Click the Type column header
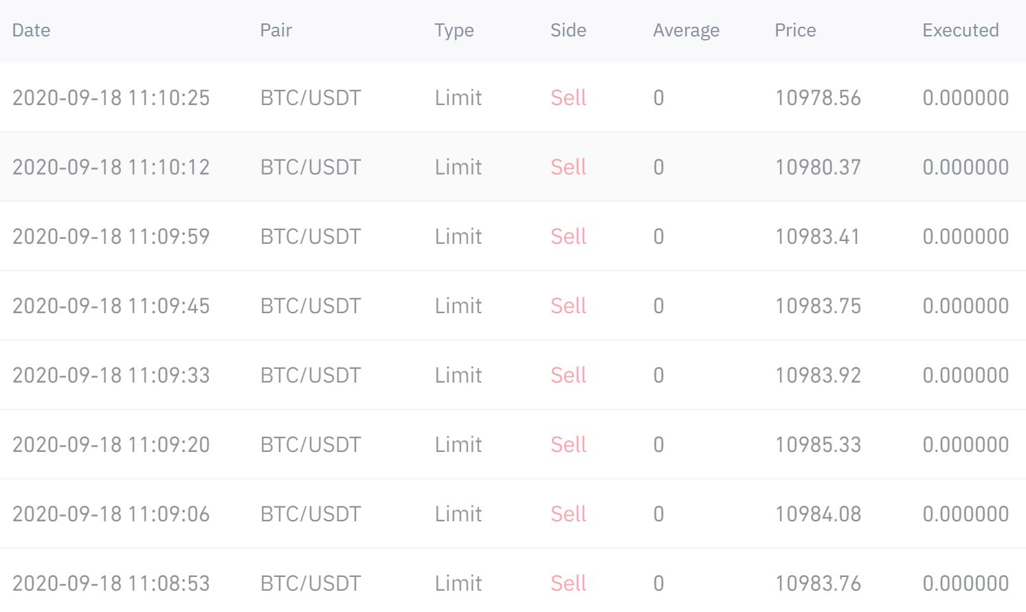The height and width of the screenshot is (612, 1026). tap(454, 31)
